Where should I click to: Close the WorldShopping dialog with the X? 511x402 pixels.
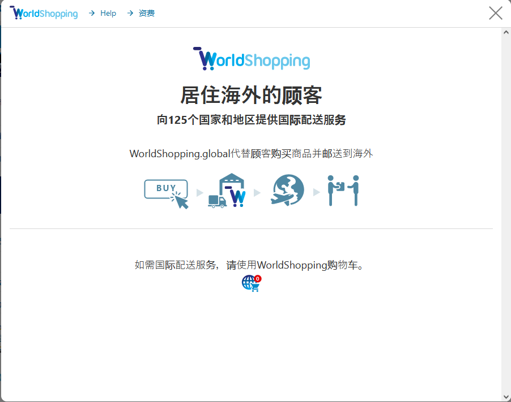[495, 14]
